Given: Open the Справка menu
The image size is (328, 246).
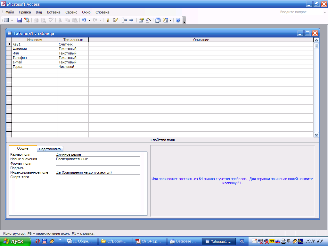Looking at the screenshot, I should (x=102, y=12).
